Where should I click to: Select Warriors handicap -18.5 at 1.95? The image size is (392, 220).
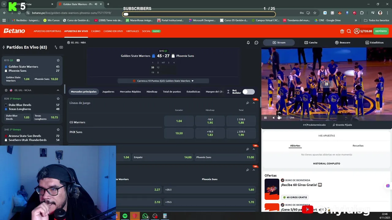point(210,121)
